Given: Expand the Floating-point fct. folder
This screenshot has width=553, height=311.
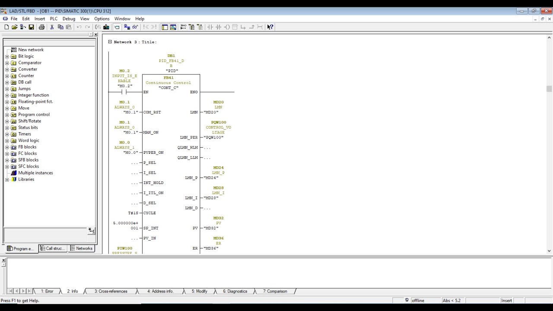Looking at the screenshot, I should pos(7,102).
